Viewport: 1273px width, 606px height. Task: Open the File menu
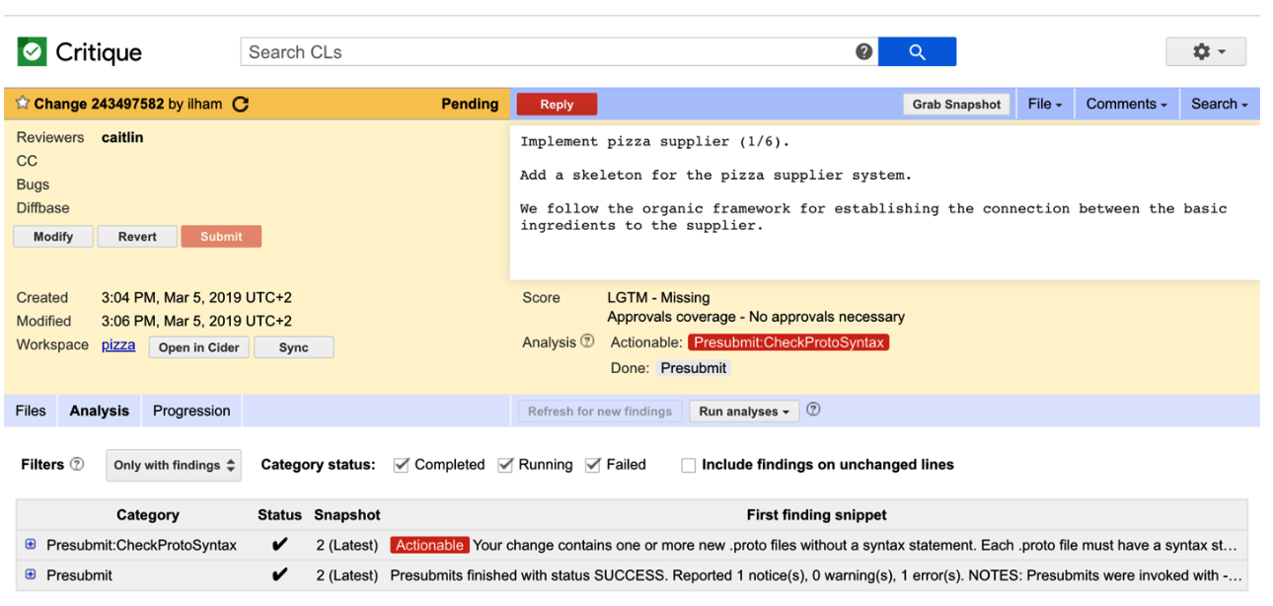[x=1045, y=104]
